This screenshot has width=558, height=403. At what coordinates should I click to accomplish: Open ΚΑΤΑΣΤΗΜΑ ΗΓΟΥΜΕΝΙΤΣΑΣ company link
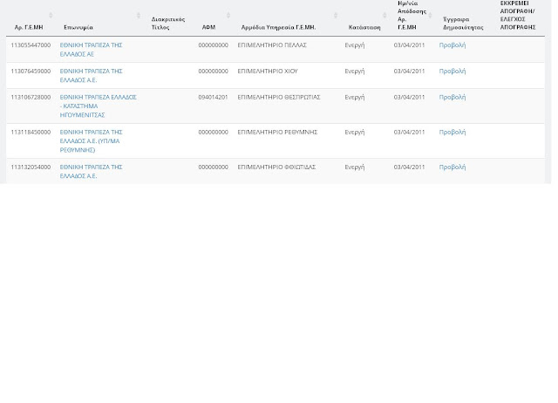click(99, 106)
